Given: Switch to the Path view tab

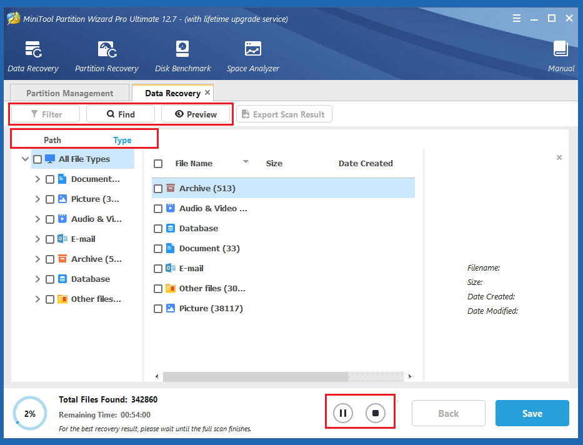Looking at the screenshot, I should (x=52, y=140).
